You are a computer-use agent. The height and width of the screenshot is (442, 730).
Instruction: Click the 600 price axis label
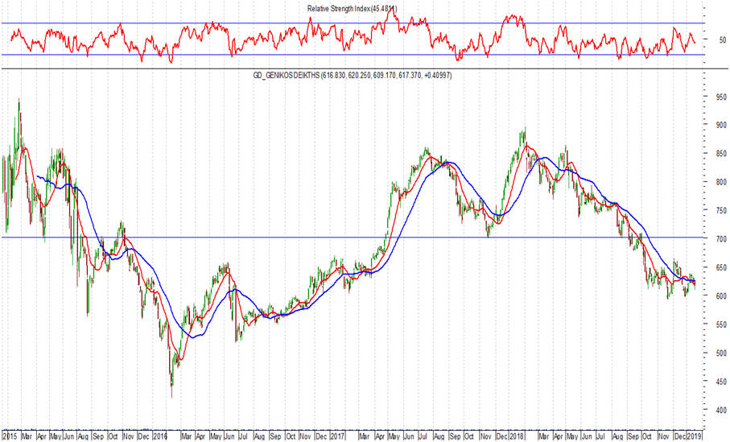pyautogui.click(x=720, y=295)
